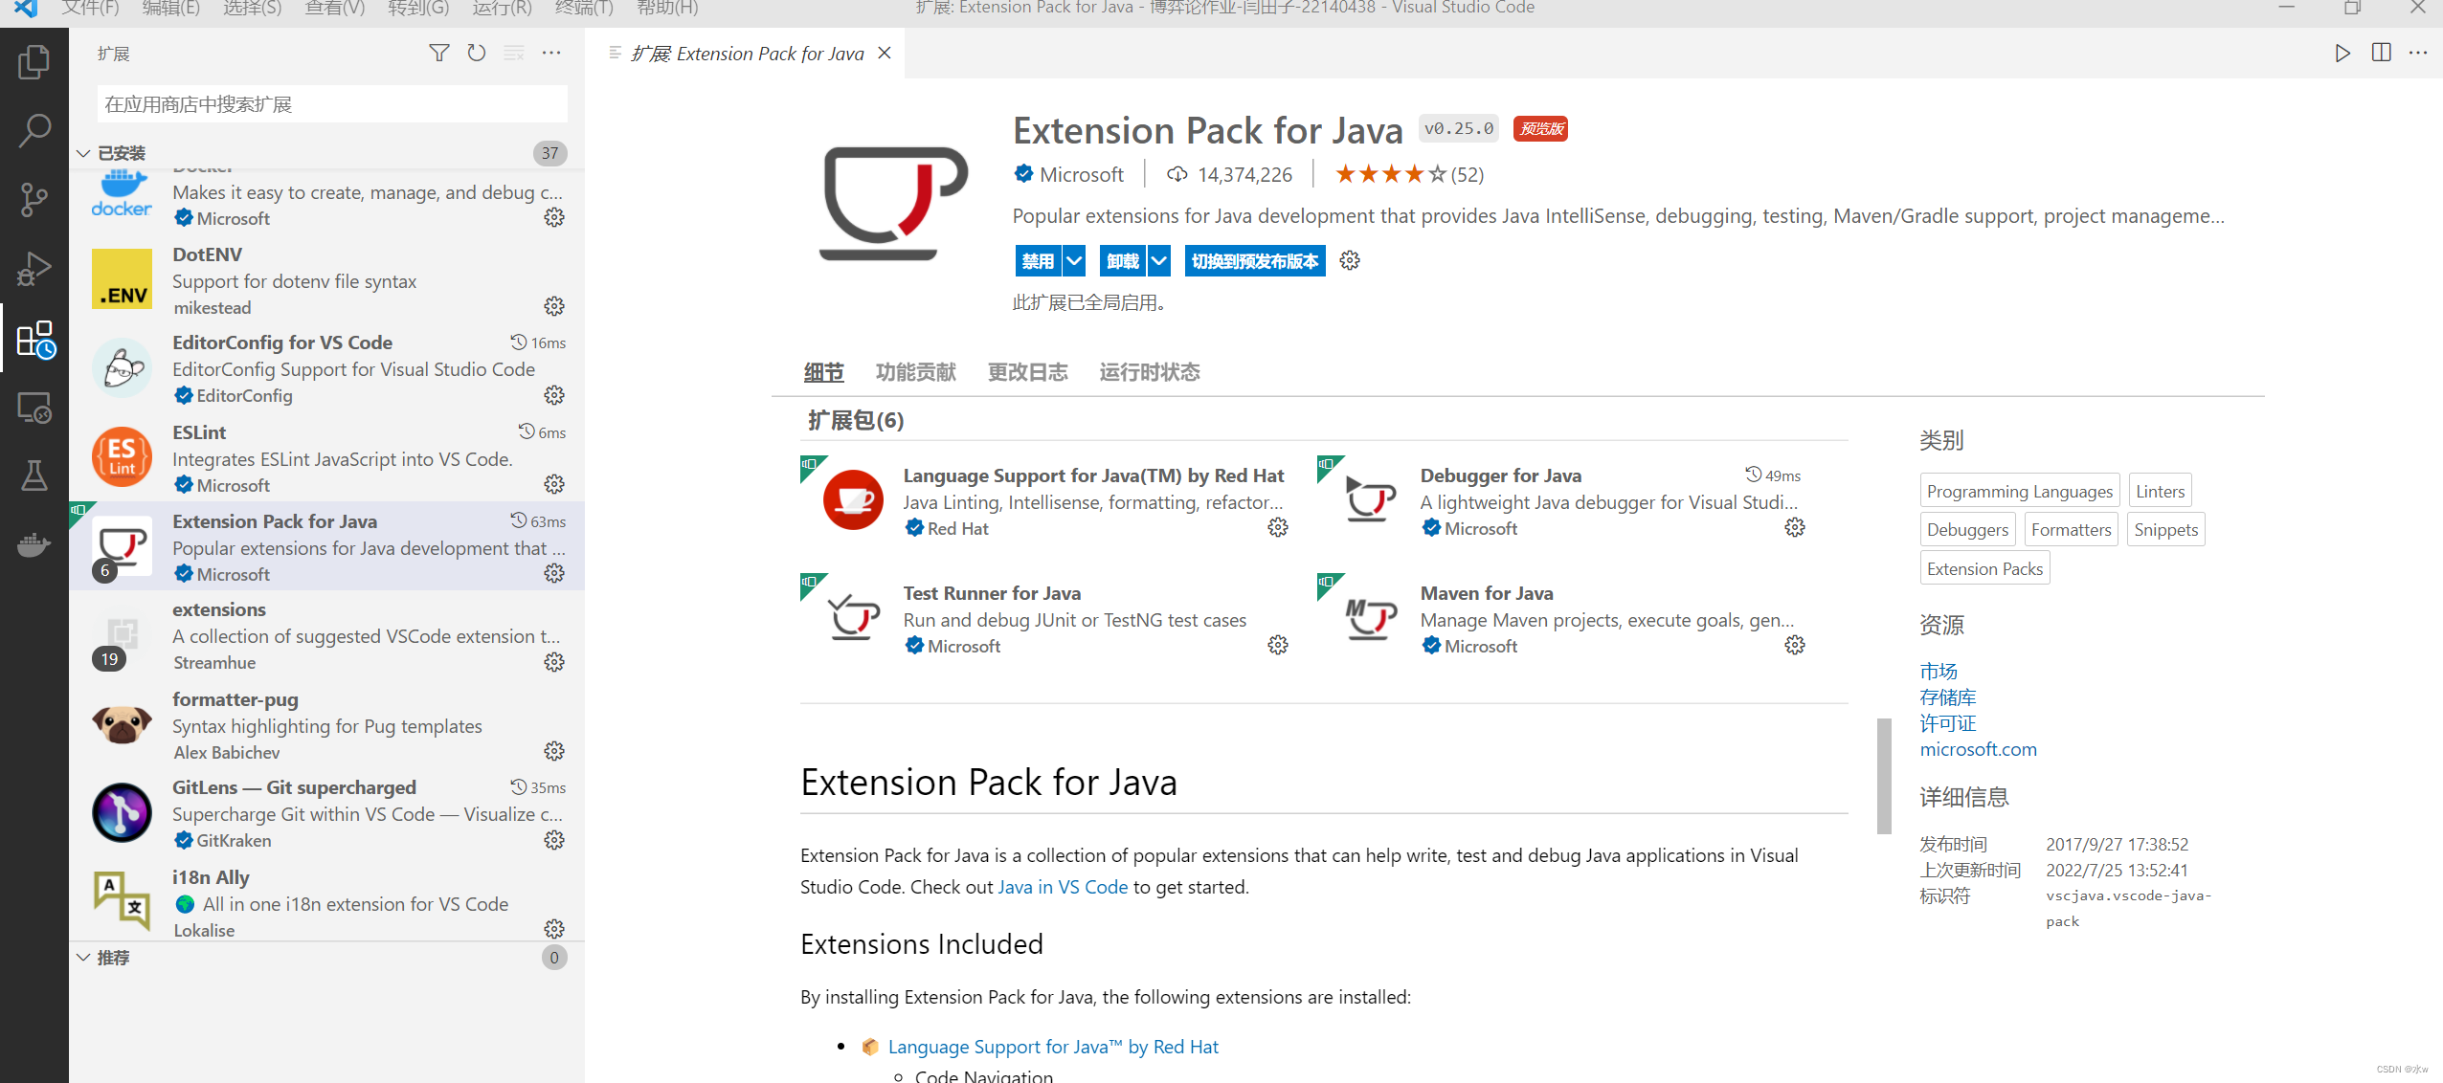Open the Search view in activity bar
2443x1083 pixels.
coord(34,131)
